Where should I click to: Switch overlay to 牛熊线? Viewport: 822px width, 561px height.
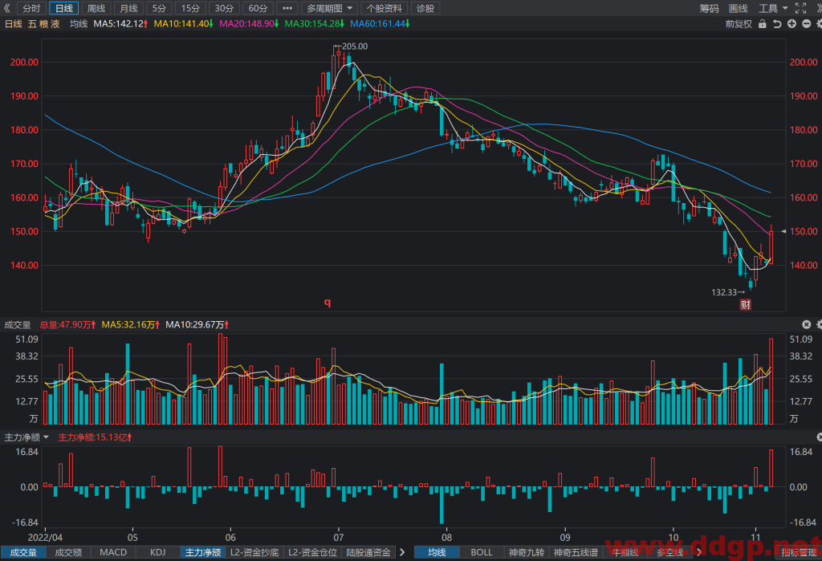[625, 552]
